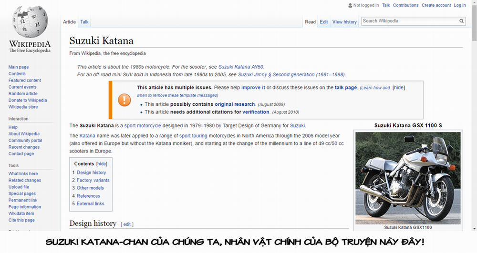Follow the Suzuki Katana AY50 link

241,67
